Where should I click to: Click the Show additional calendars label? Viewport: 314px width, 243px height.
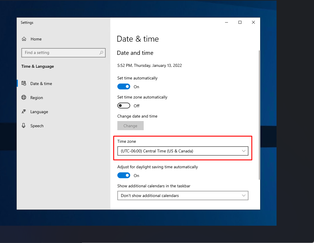tap(154, 186)
